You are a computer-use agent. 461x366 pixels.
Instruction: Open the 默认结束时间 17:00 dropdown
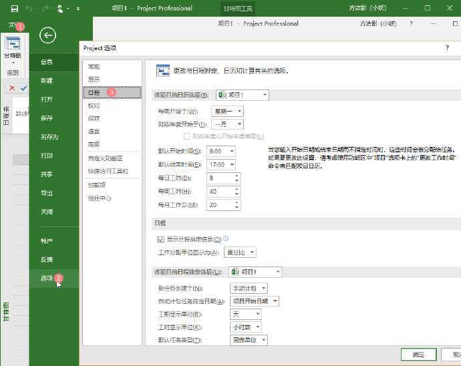[220, 164]
